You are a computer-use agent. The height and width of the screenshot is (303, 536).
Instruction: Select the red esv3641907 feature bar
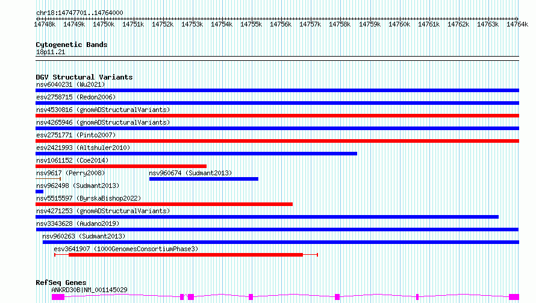pos(185,255)
